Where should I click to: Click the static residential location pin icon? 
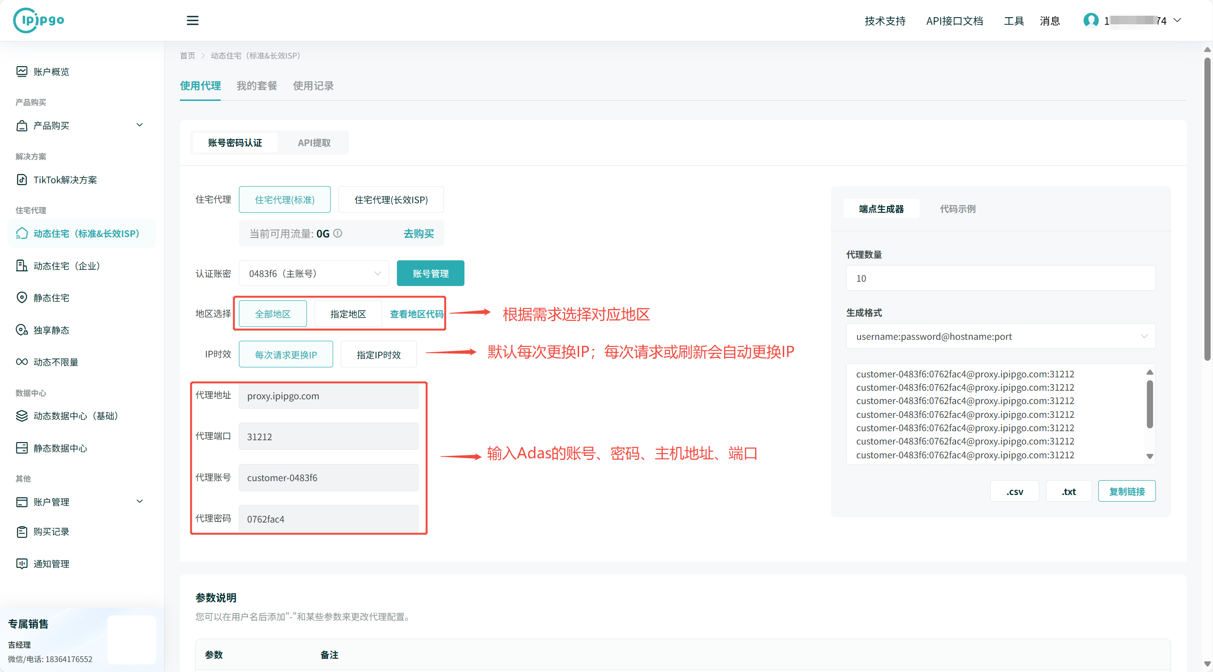tap(22, 297)
